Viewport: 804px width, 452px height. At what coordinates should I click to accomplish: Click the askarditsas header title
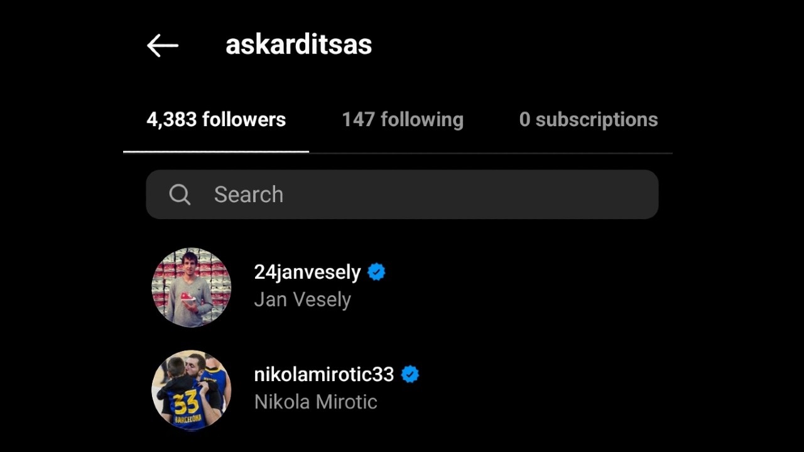(x=298, y=45)
